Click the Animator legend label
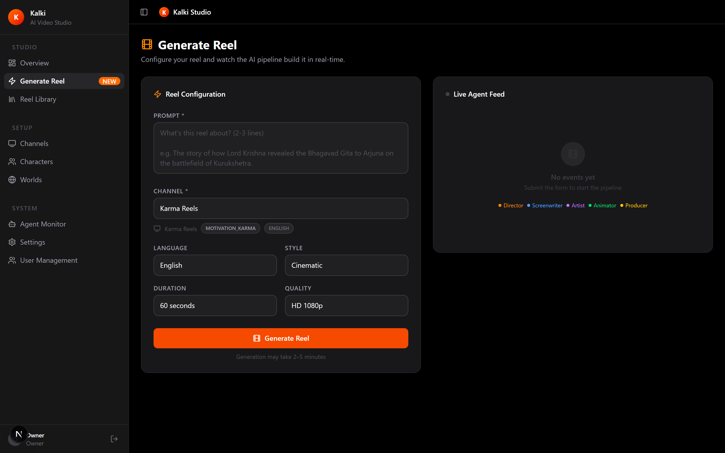725x453 pixels. (605, 206)
